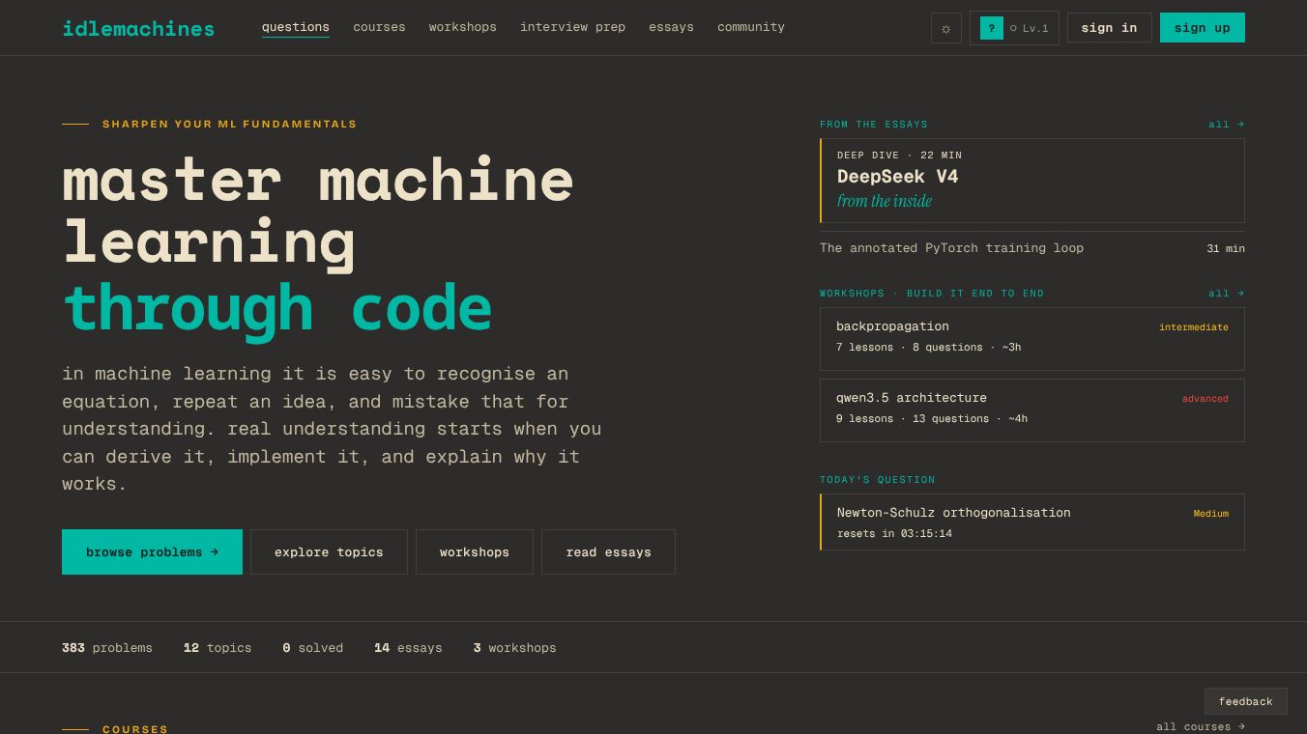Screen dimensions: 1307x734
Task: Click the feedback button
Action: (1246, 701)
